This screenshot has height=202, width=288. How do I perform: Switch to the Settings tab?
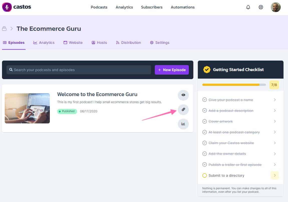click(x=160, y=43)
